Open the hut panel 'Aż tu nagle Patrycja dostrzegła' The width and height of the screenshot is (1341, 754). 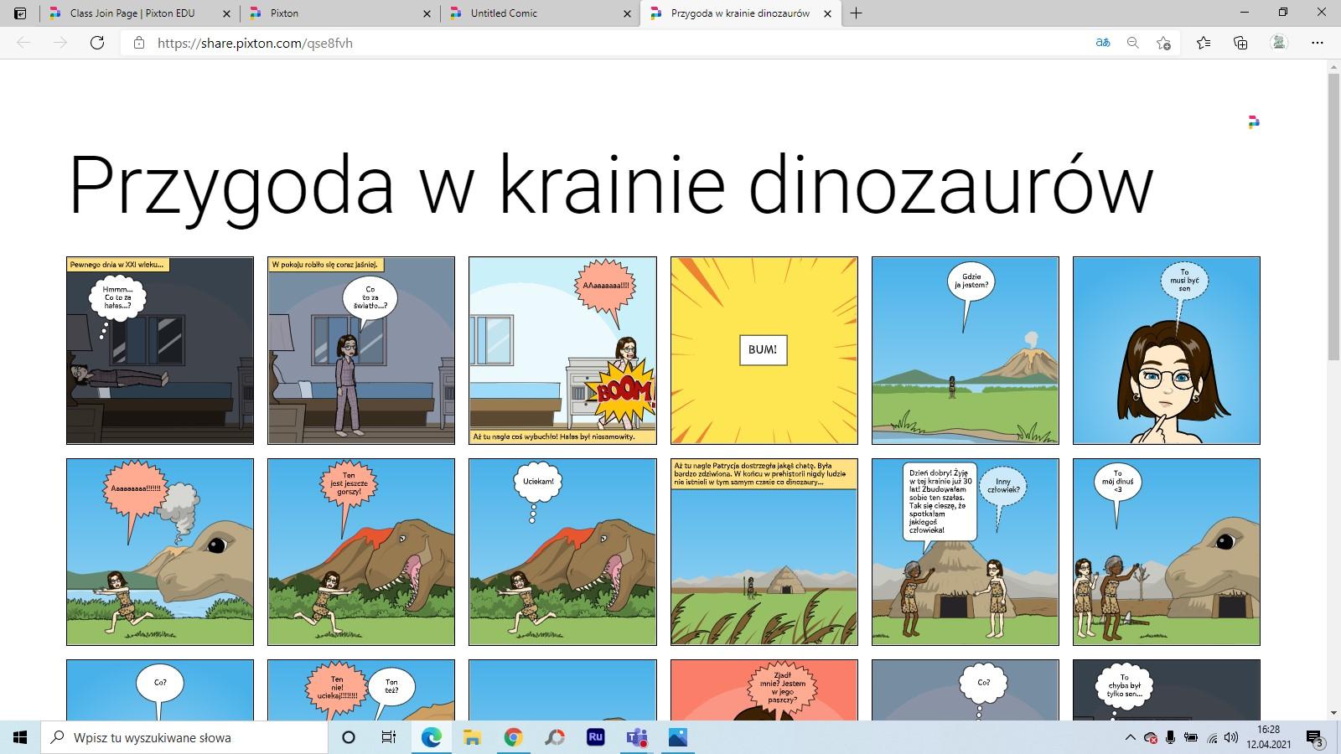pos(764,551)
